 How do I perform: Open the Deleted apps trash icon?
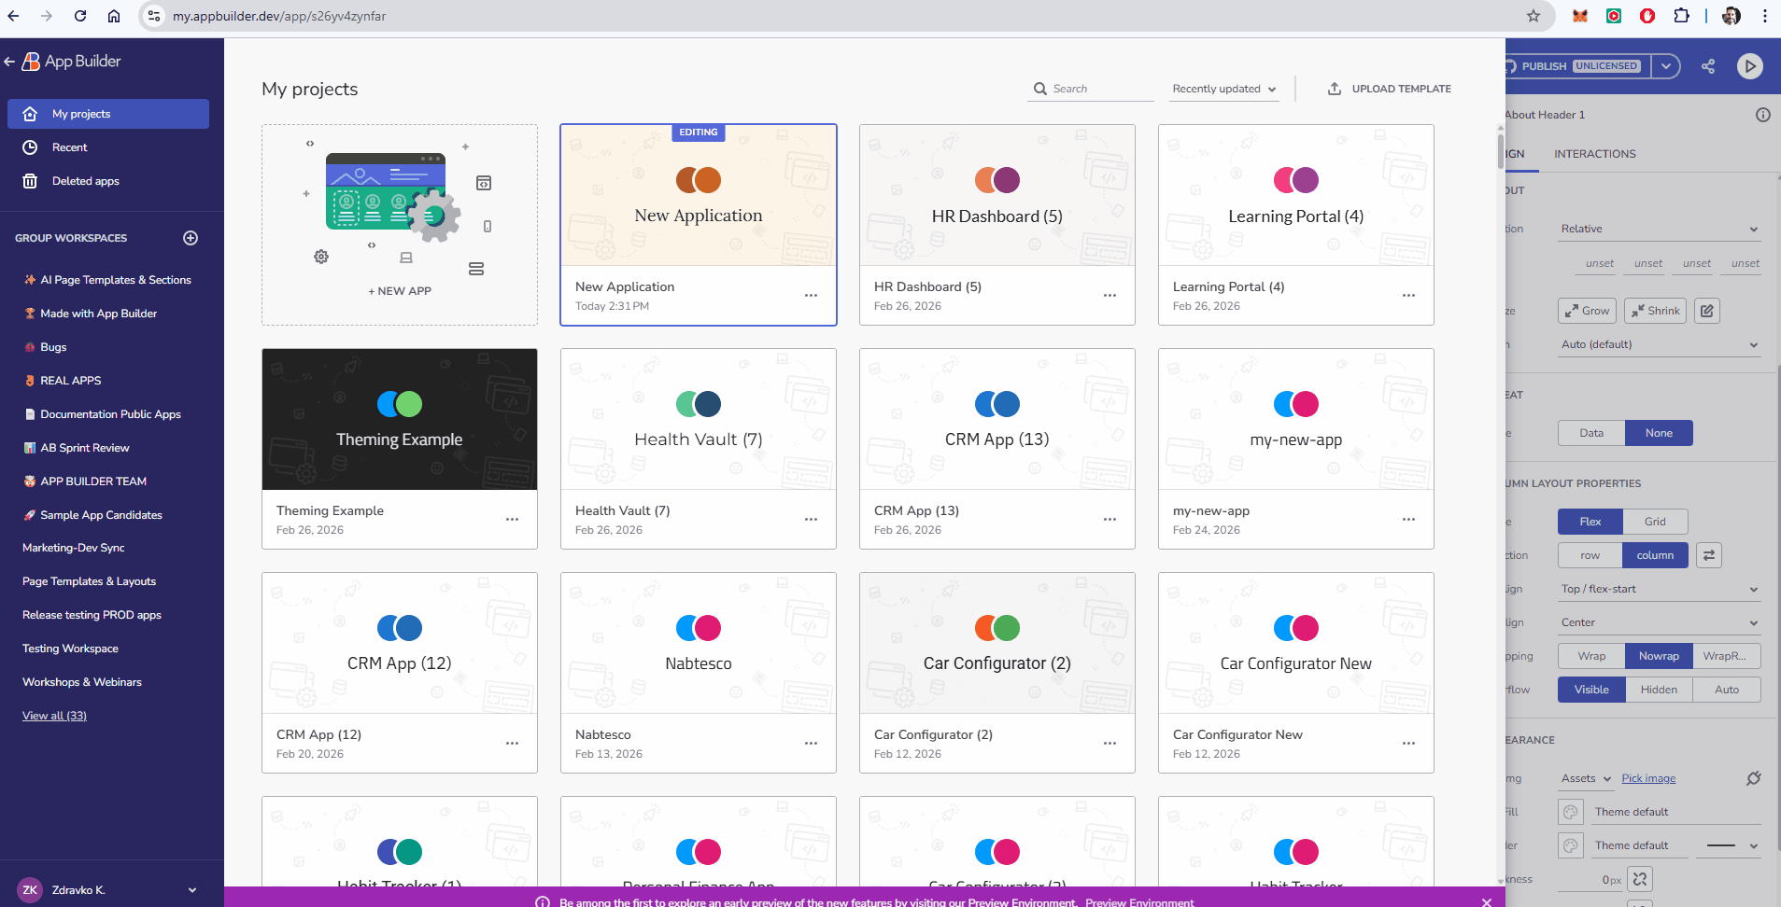pyautogui.click(x=30, y=180)
